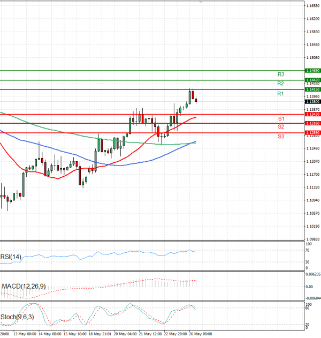Select the 1.14690 price tag
321x338 pixels.
pos(313,71)
